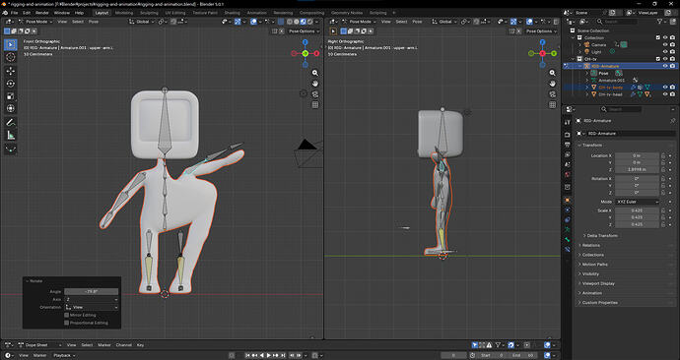
Task: Open Marker menu in Dope Sheet header
Action: click(104, 345)
